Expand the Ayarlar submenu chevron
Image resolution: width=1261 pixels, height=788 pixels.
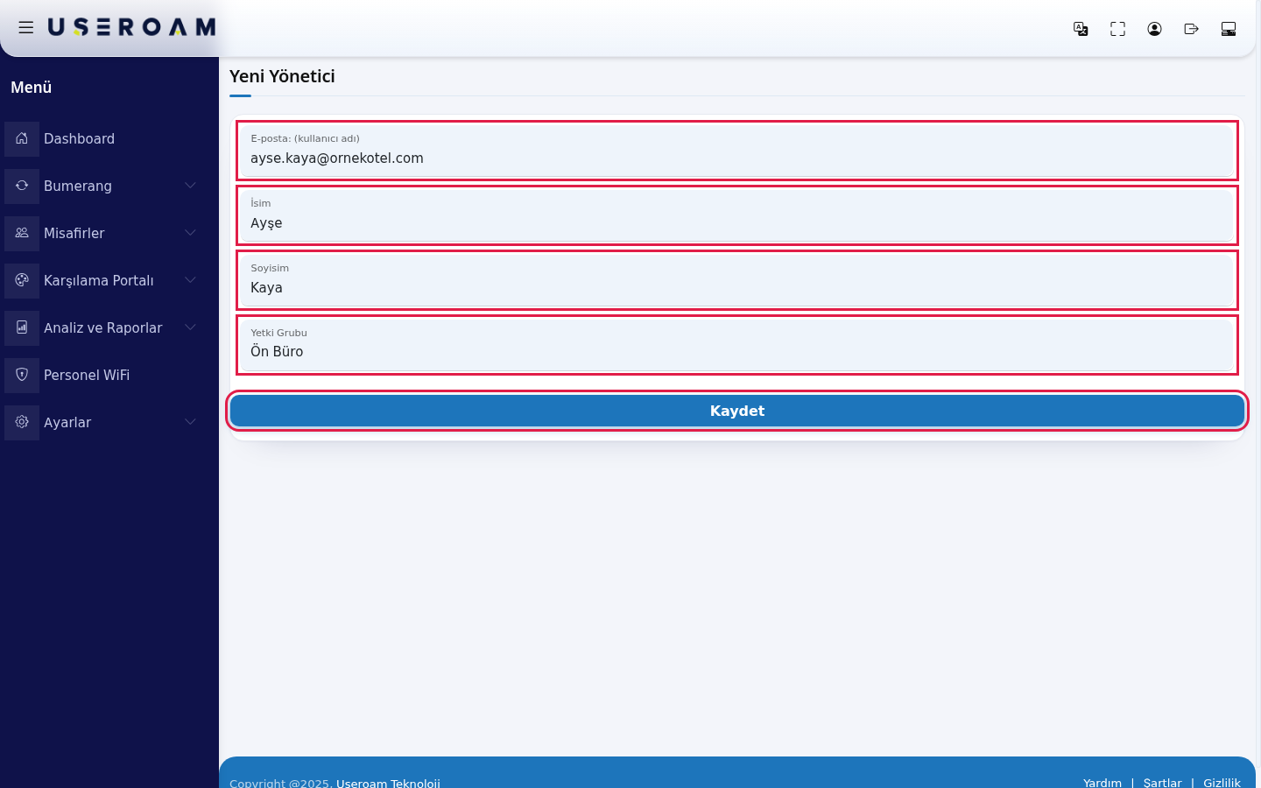click(190, 422)
